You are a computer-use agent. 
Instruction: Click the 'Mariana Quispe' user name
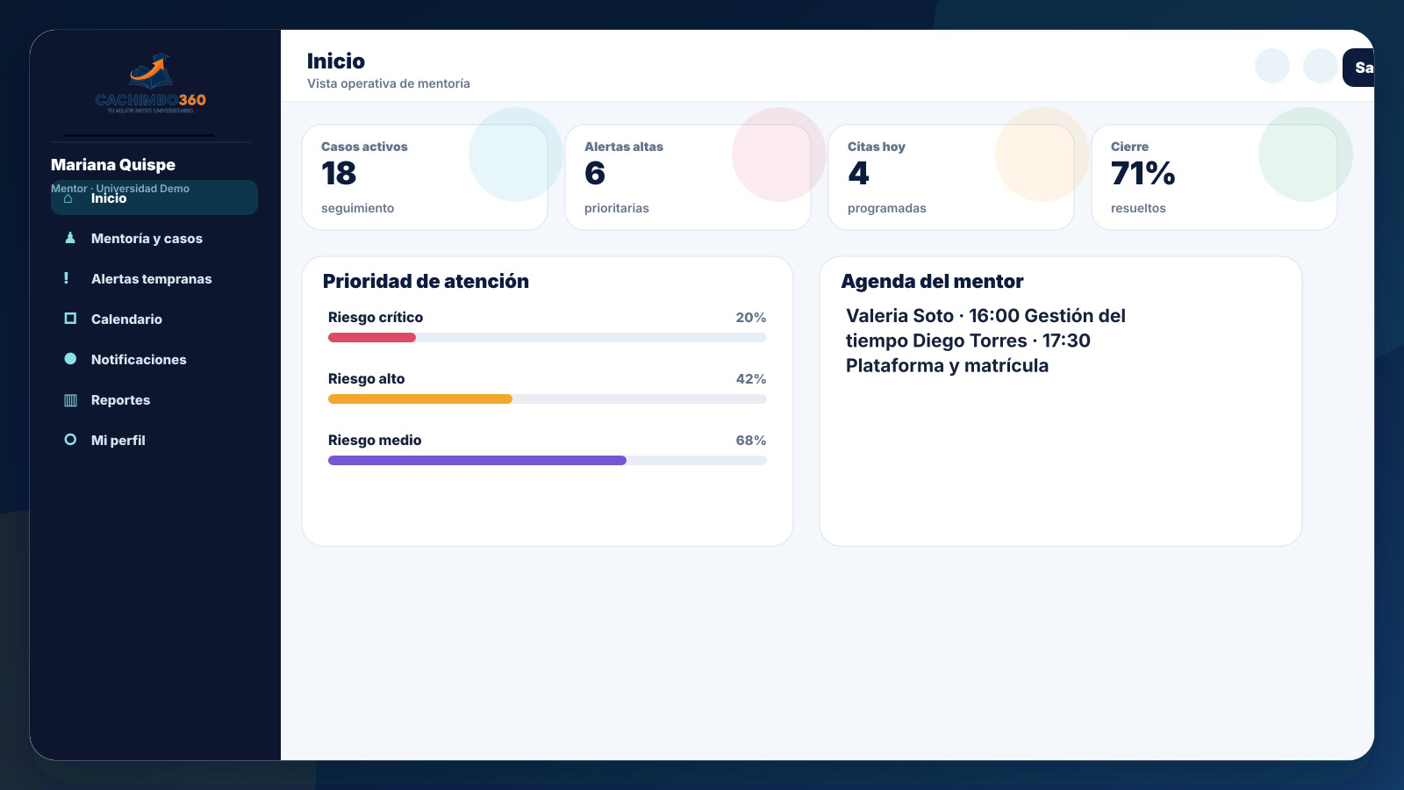[113, 165]
